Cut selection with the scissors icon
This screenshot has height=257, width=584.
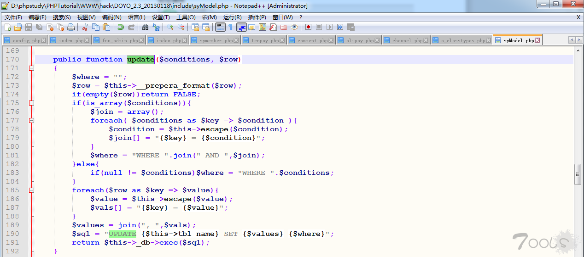point(85,27)
